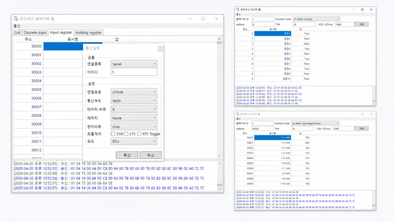Open the 데이터 비트 dropdown showing 8
This screenshot has height=222, width=395.
click(x=134, y=109)
